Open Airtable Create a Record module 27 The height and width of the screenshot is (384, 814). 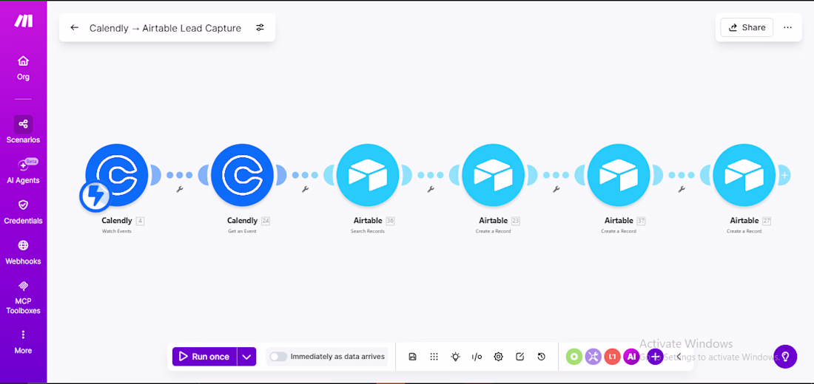coord(744,174)
